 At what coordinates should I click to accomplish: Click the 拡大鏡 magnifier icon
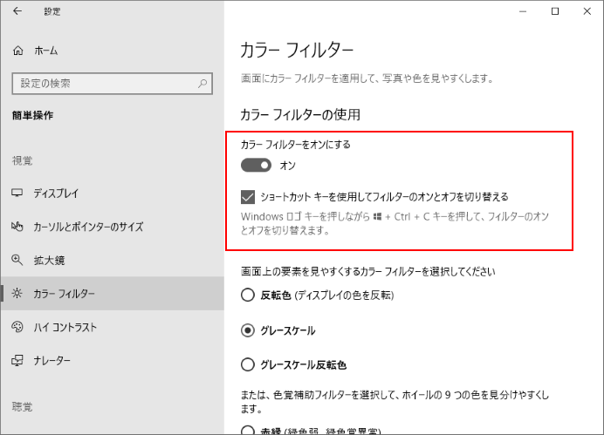[x=17, y=260]
